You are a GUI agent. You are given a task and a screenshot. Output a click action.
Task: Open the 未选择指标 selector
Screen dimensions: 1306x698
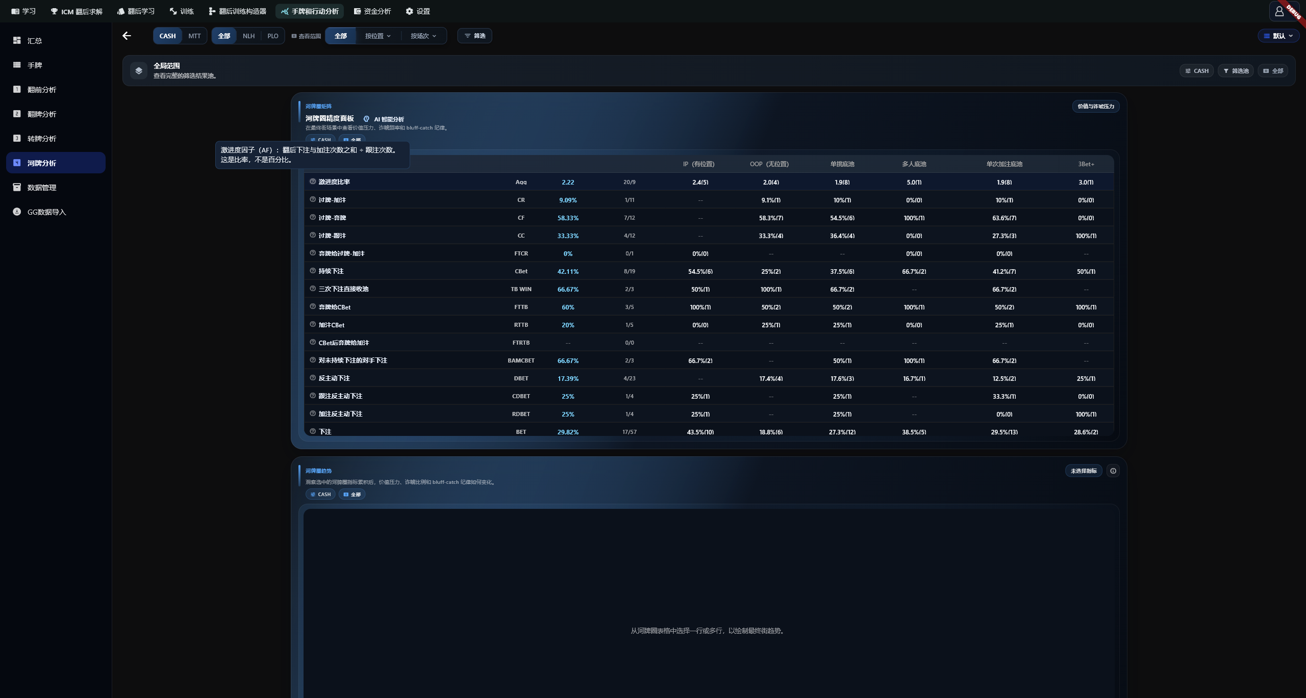coord(1084,471)
